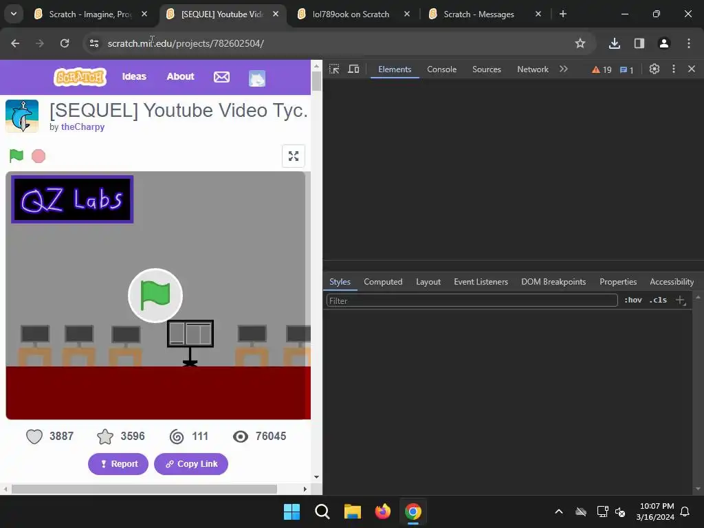This screenshot has width=704, height=528.
Task: Switch to DevTools Network tab
Action: pyautogui.click(x=533, y=69)
